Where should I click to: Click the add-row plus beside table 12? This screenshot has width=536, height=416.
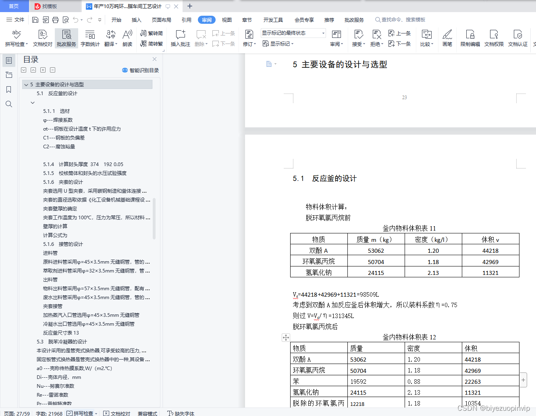(523, 380)
